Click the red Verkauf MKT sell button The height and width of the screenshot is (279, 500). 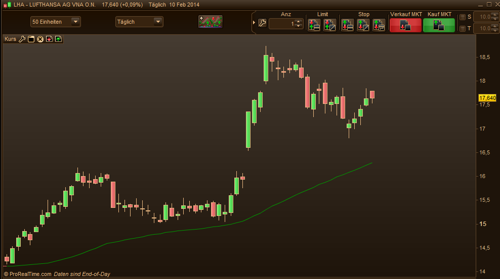pyautogui.click(x=405, y=25)
